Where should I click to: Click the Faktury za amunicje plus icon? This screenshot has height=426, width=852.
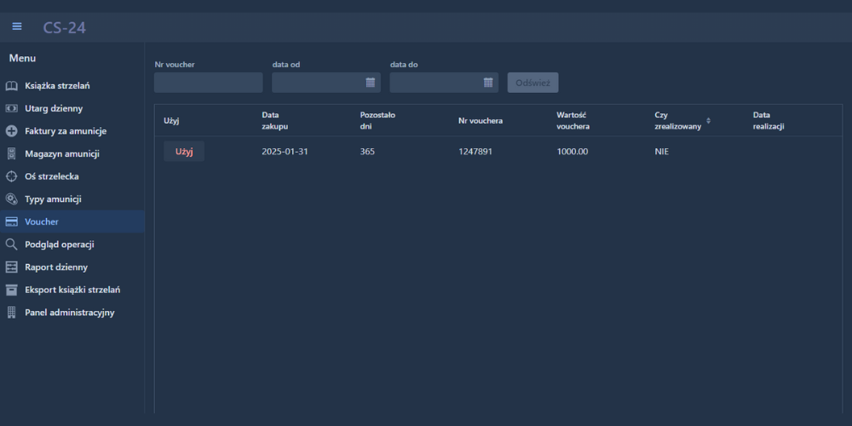(x=11, y=131)
